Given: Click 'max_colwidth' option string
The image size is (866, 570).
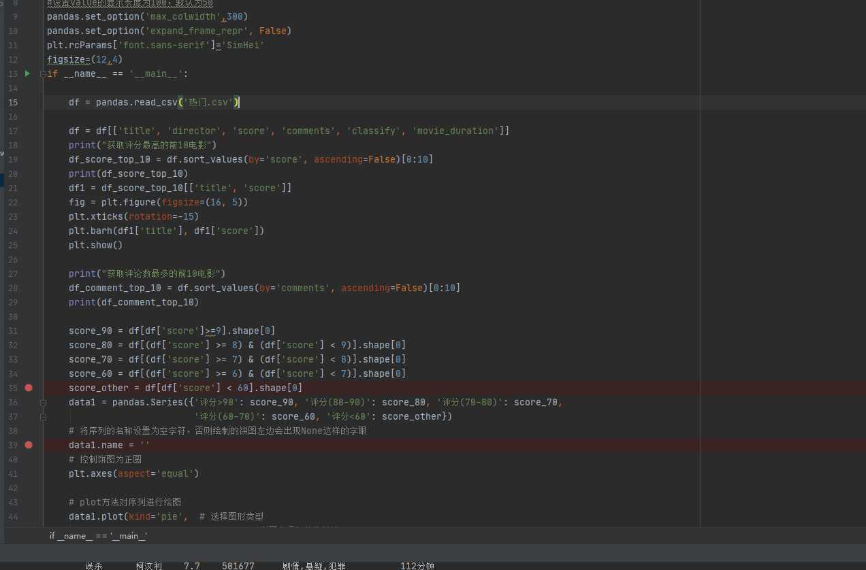Looking at the screenshot, I should coord(183,16).
